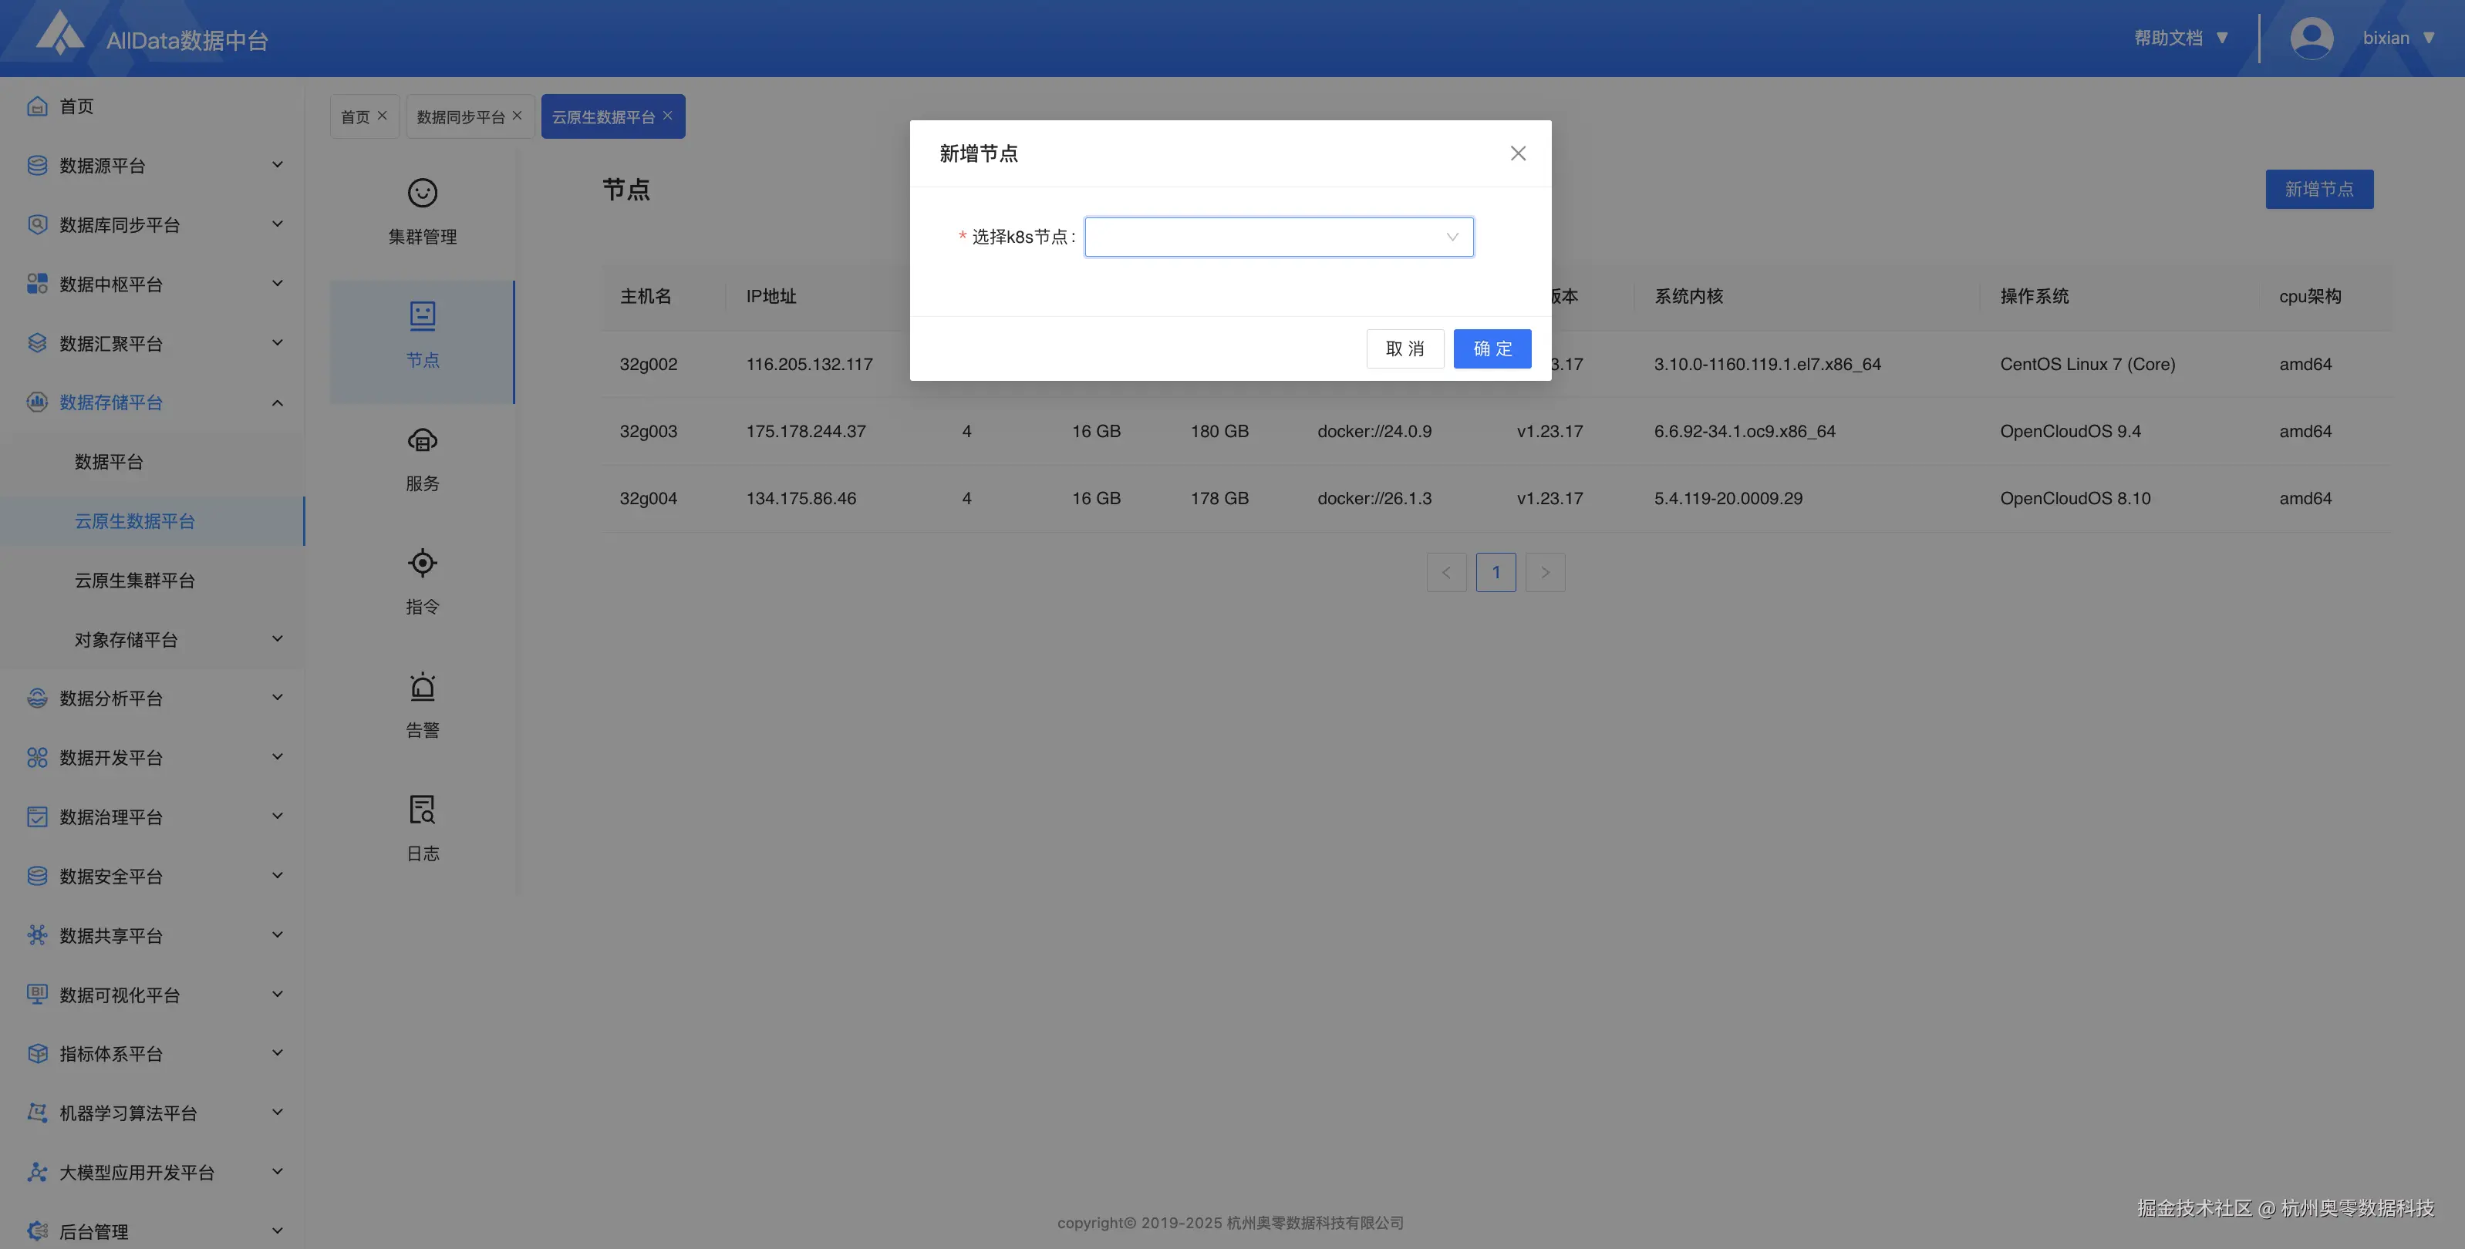Click the user avatar icon
Viewport: 2465px width, 1249px height.
tap(2311, 39)
